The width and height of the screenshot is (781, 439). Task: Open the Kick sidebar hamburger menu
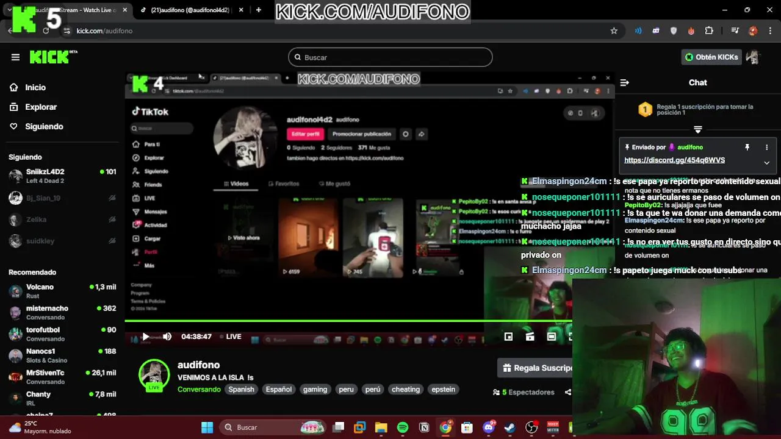click(15, 57)
